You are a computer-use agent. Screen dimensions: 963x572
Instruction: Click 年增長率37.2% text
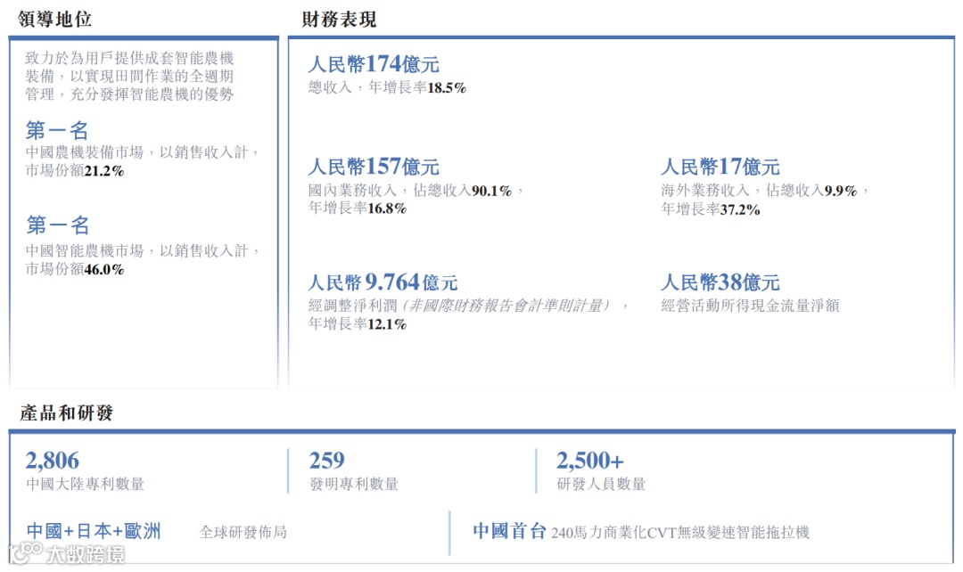click(x=711, y=210)
